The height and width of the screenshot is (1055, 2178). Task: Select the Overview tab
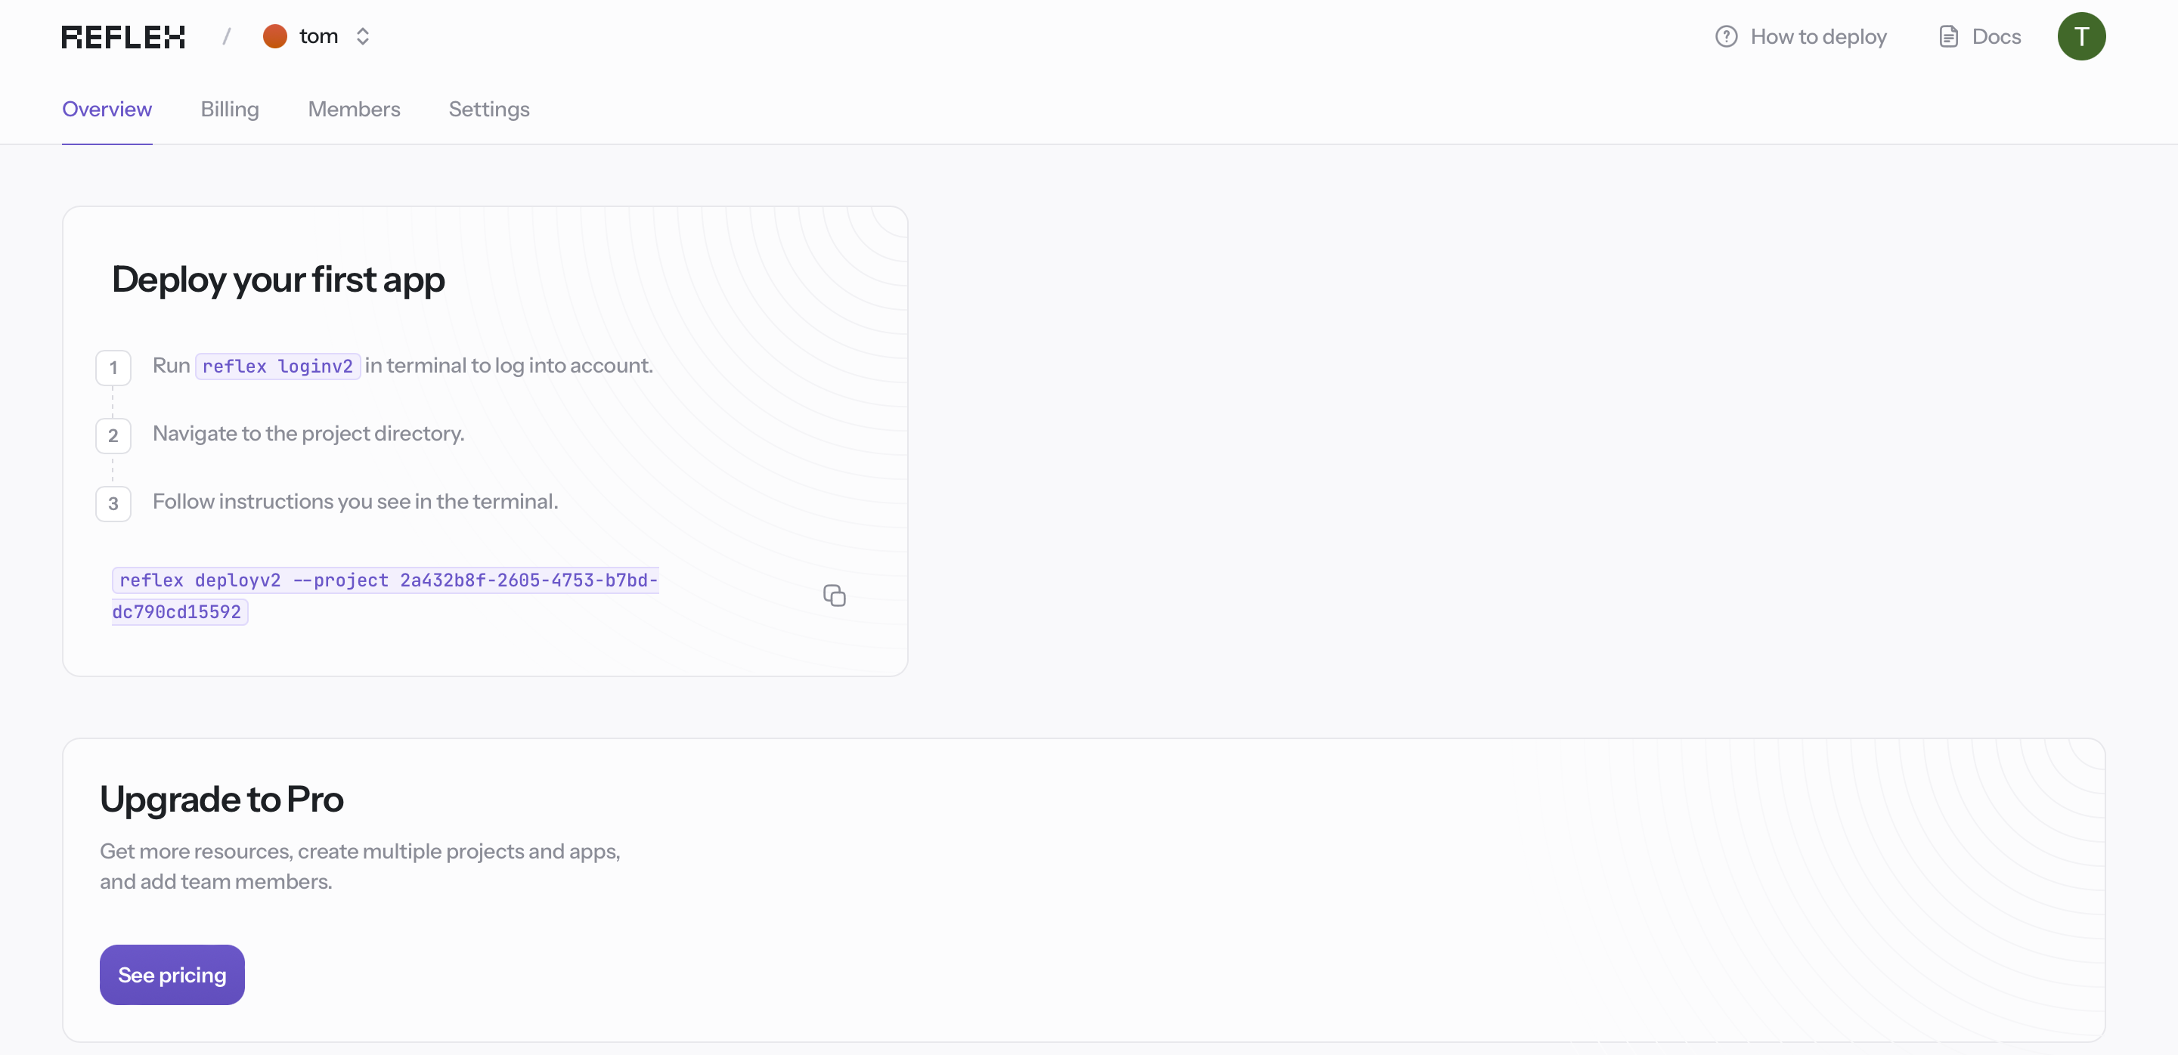pyautogui.click(x=107, y=109)
